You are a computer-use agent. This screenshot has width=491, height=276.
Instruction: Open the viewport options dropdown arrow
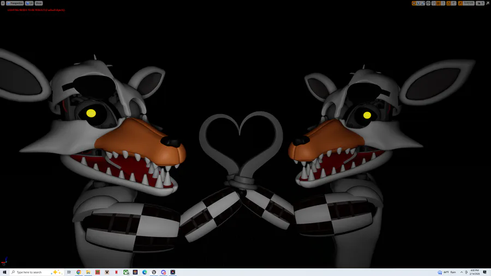click(3, 3)
